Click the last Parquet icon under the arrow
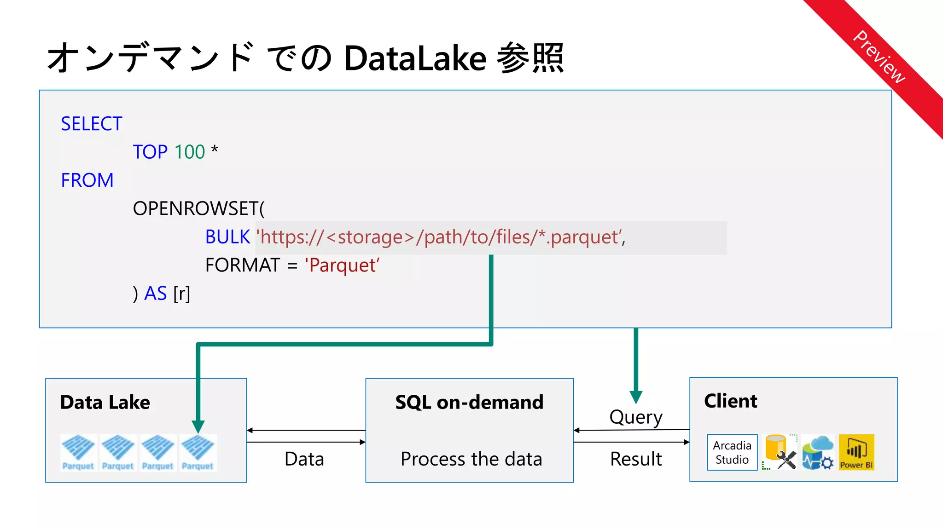This screenshot has height=530, width=943. 198,453
